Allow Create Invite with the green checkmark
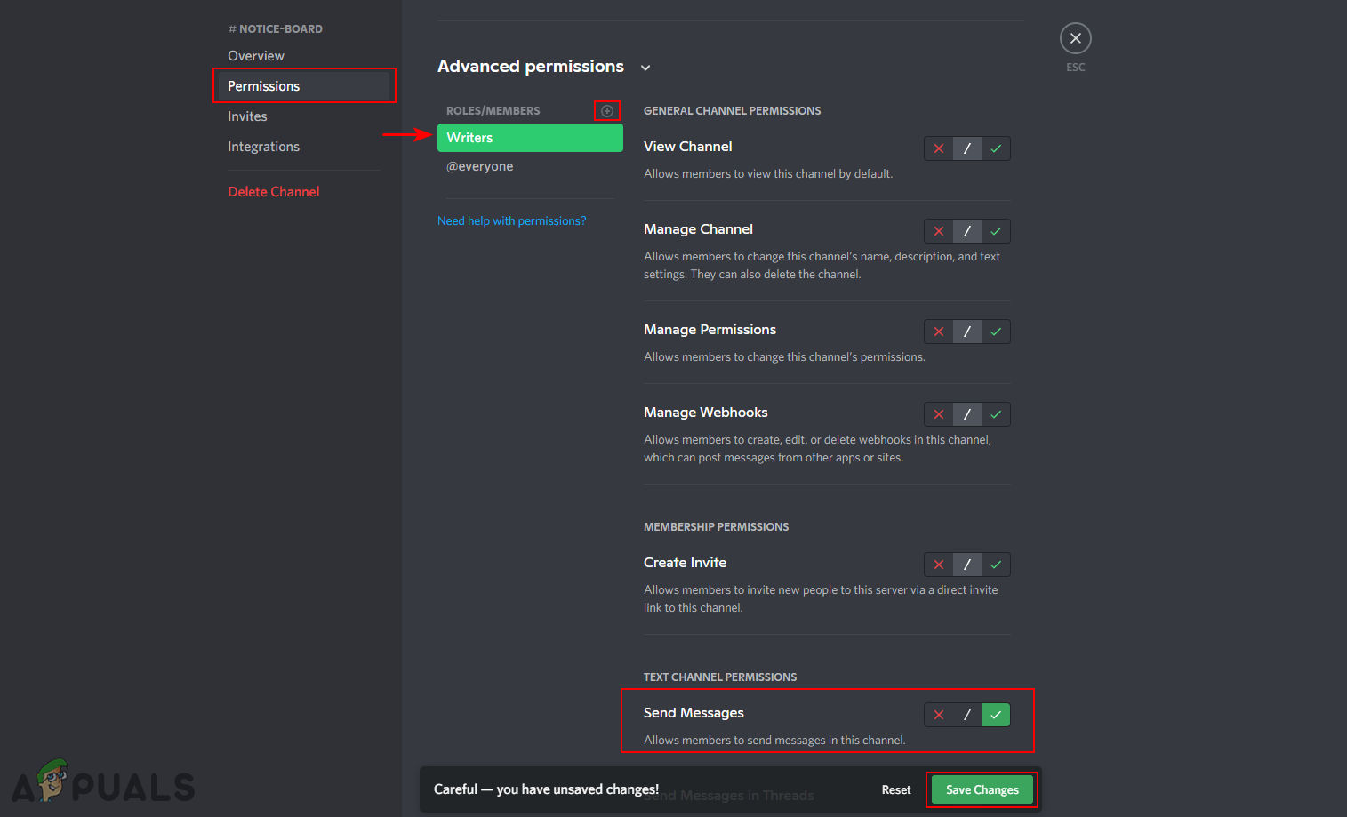 996,565
